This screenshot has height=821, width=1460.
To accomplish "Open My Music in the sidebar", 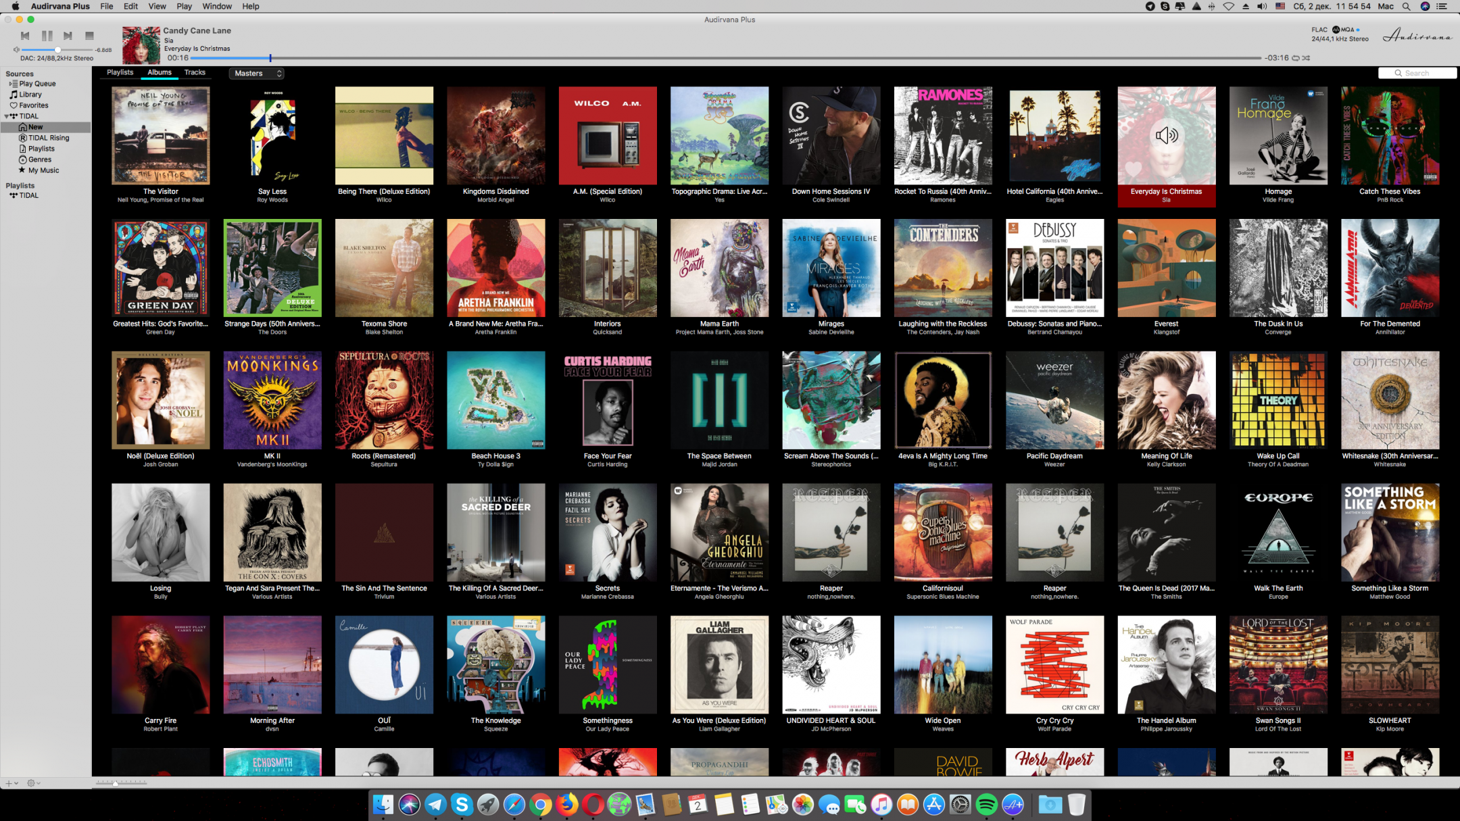I will coord(39,170).
